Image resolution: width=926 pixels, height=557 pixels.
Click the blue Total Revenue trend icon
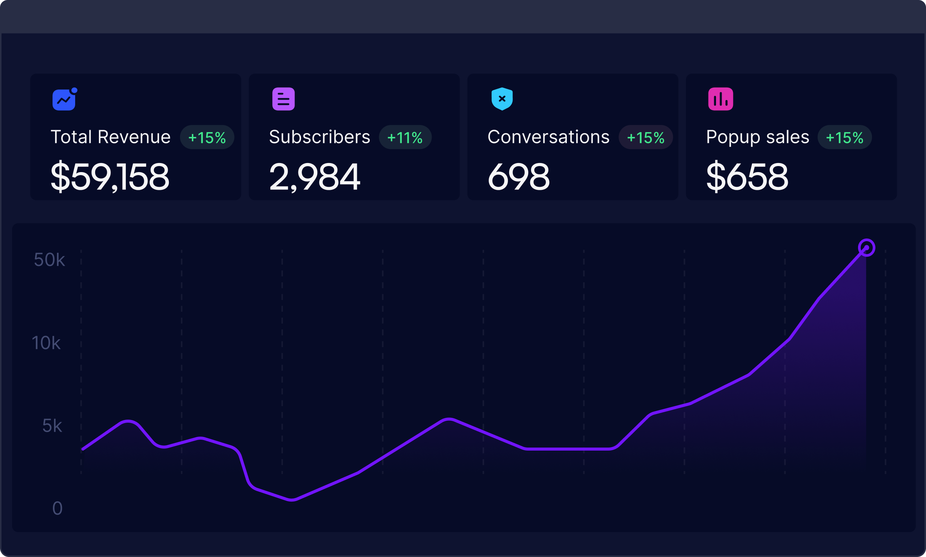pyautogui.click(x=65, y=99)
